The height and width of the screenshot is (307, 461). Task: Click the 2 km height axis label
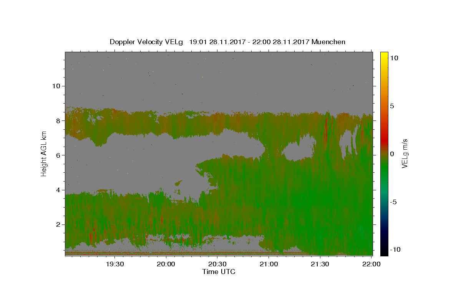58,224
